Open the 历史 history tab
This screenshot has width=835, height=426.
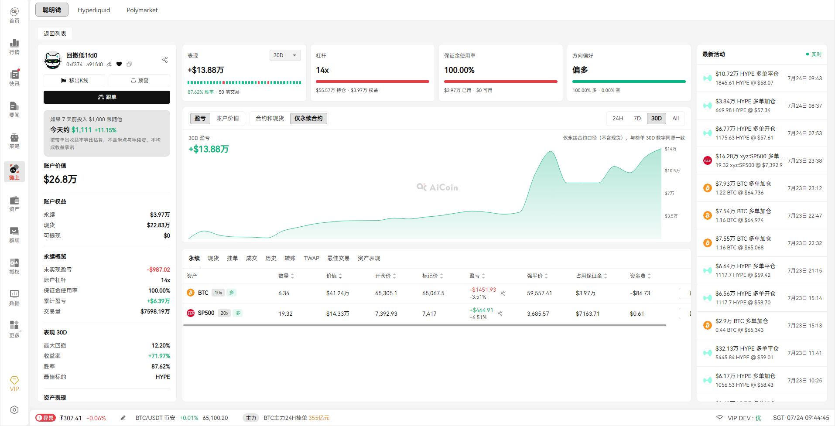[x=271, y=258]
